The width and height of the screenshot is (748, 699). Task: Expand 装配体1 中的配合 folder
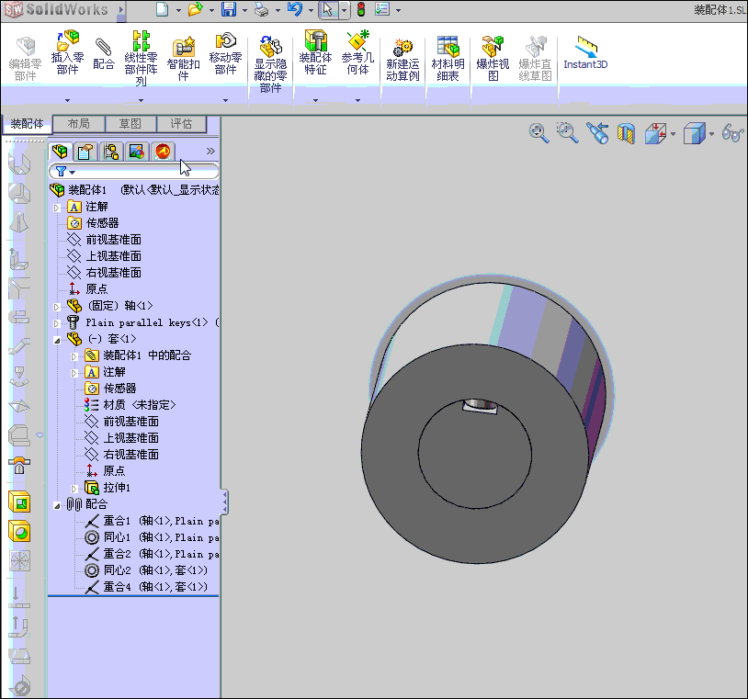pyautogui.click(x=74, y=356)
